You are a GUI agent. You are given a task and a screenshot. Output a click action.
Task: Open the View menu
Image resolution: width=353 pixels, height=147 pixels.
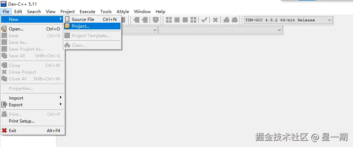(50, 11)
